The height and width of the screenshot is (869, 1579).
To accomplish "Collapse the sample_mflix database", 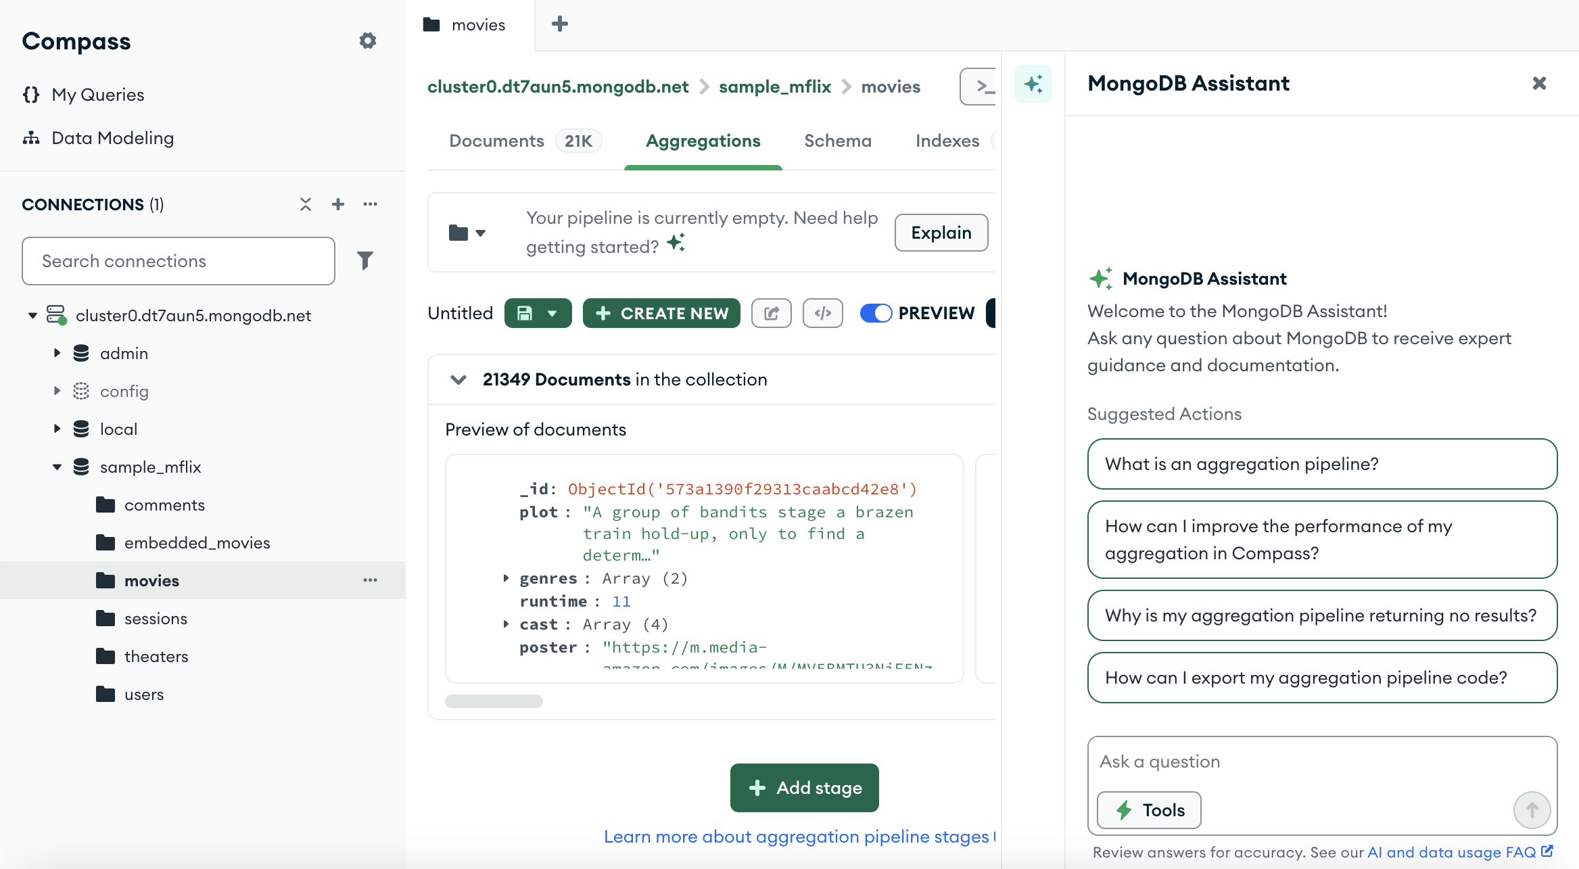I will click(57, 467).
